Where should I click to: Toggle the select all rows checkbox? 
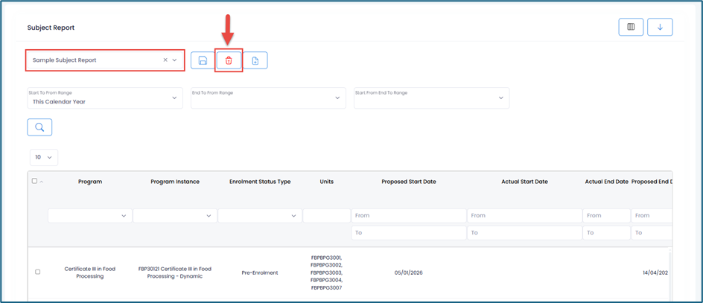coord(34,181)
